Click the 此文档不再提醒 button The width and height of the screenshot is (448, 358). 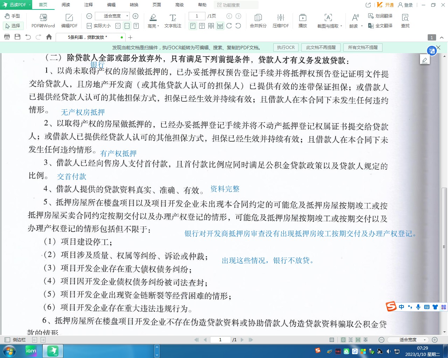pos(321,48)
